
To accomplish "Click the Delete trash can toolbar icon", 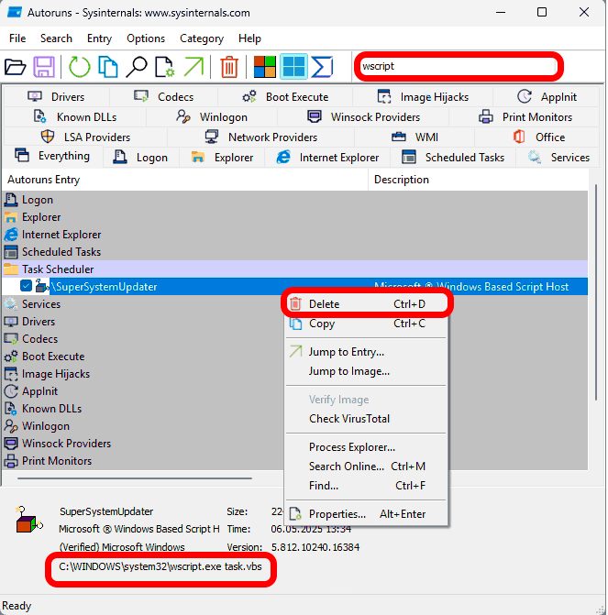I will tap(229, 67).
